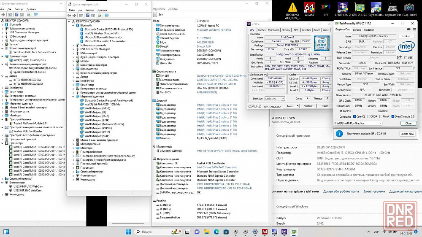422x237 pixels.
Task: Click Help icon in front Device Manager toolbar
Action: point(88,16)
